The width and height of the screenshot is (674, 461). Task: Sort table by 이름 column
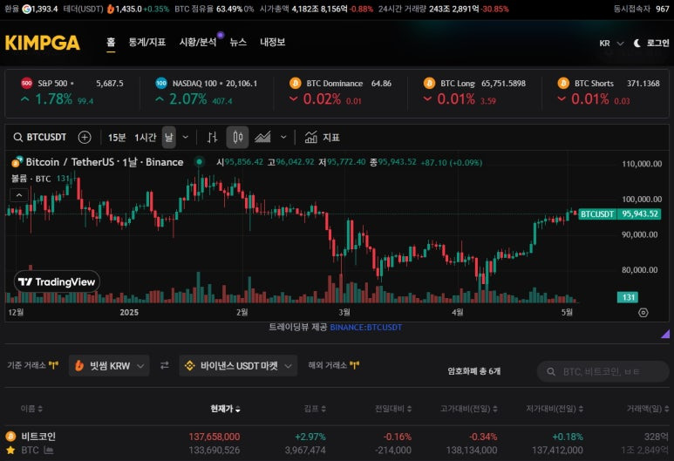(x=31, y=409)
